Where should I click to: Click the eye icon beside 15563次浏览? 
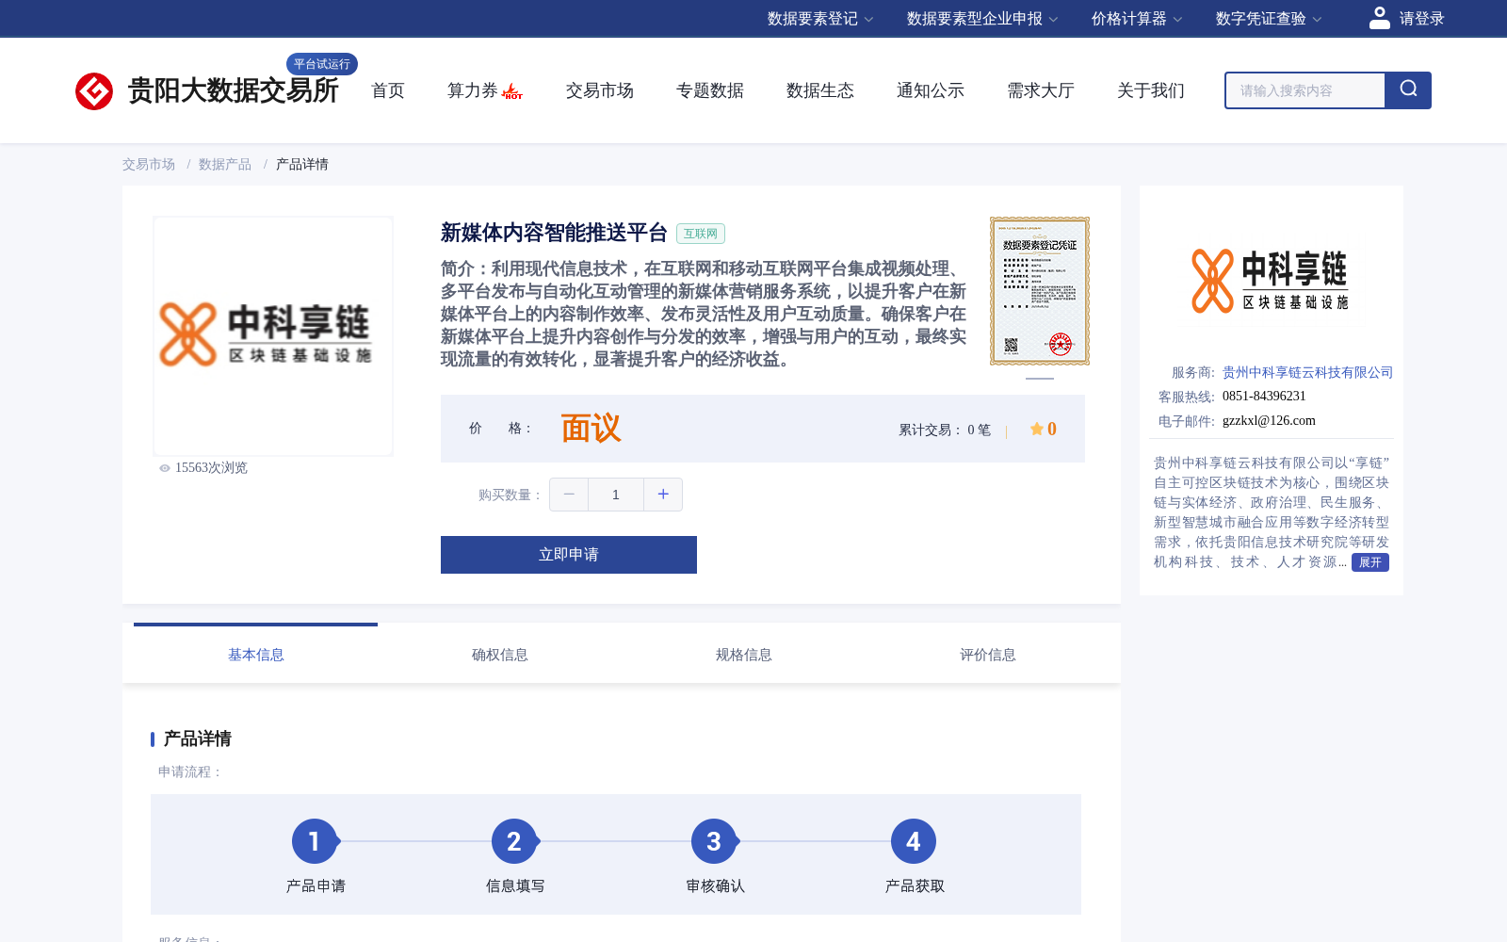[165, 468]
